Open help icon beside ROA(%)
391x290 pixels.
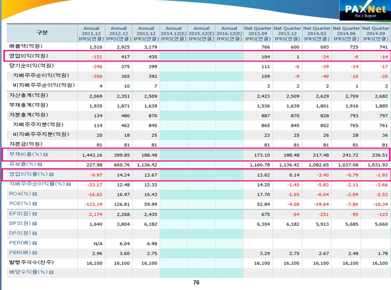click(x=35, y=194)
